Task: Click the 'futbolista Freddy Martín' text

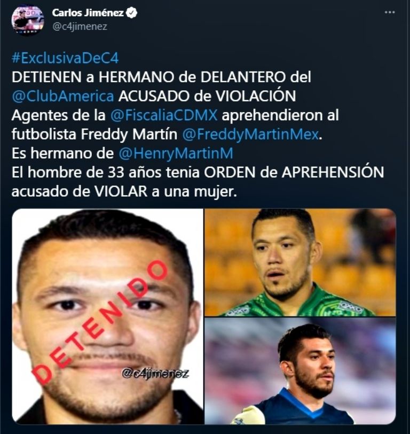Action: point(94,135)
